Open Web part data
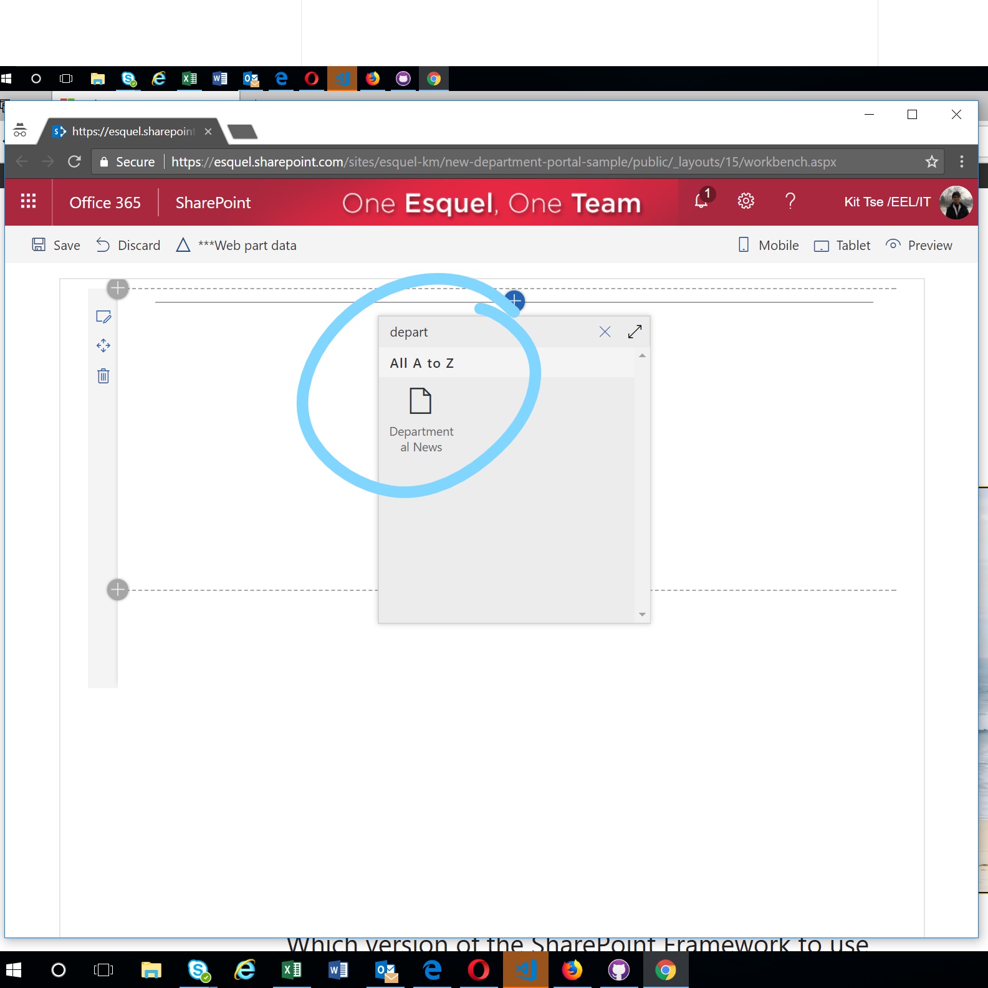The width and height of the screenshot is (988, 988). pyautogui.click(x=236, y=245)
